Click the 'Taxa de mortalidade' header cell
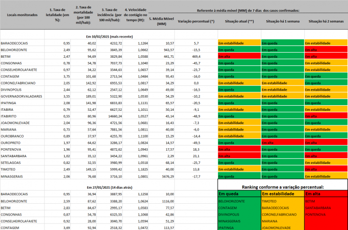 83,15
